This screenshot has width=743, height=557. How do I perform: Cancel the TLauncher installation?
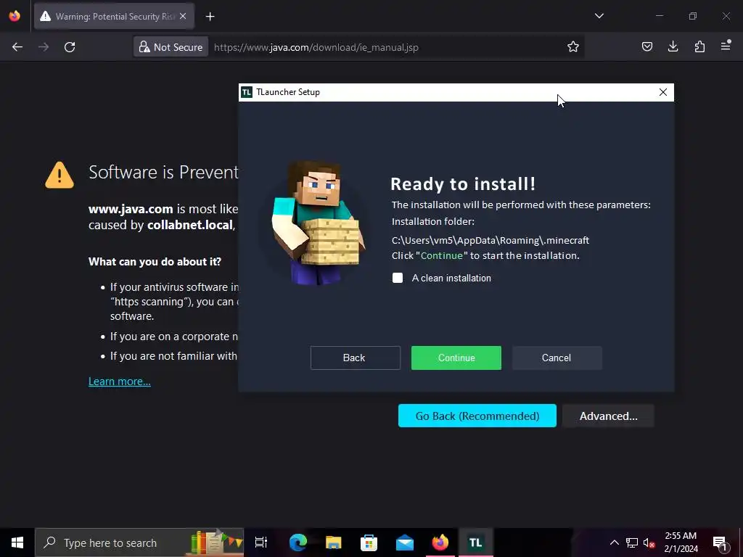(x=557, y=358)
